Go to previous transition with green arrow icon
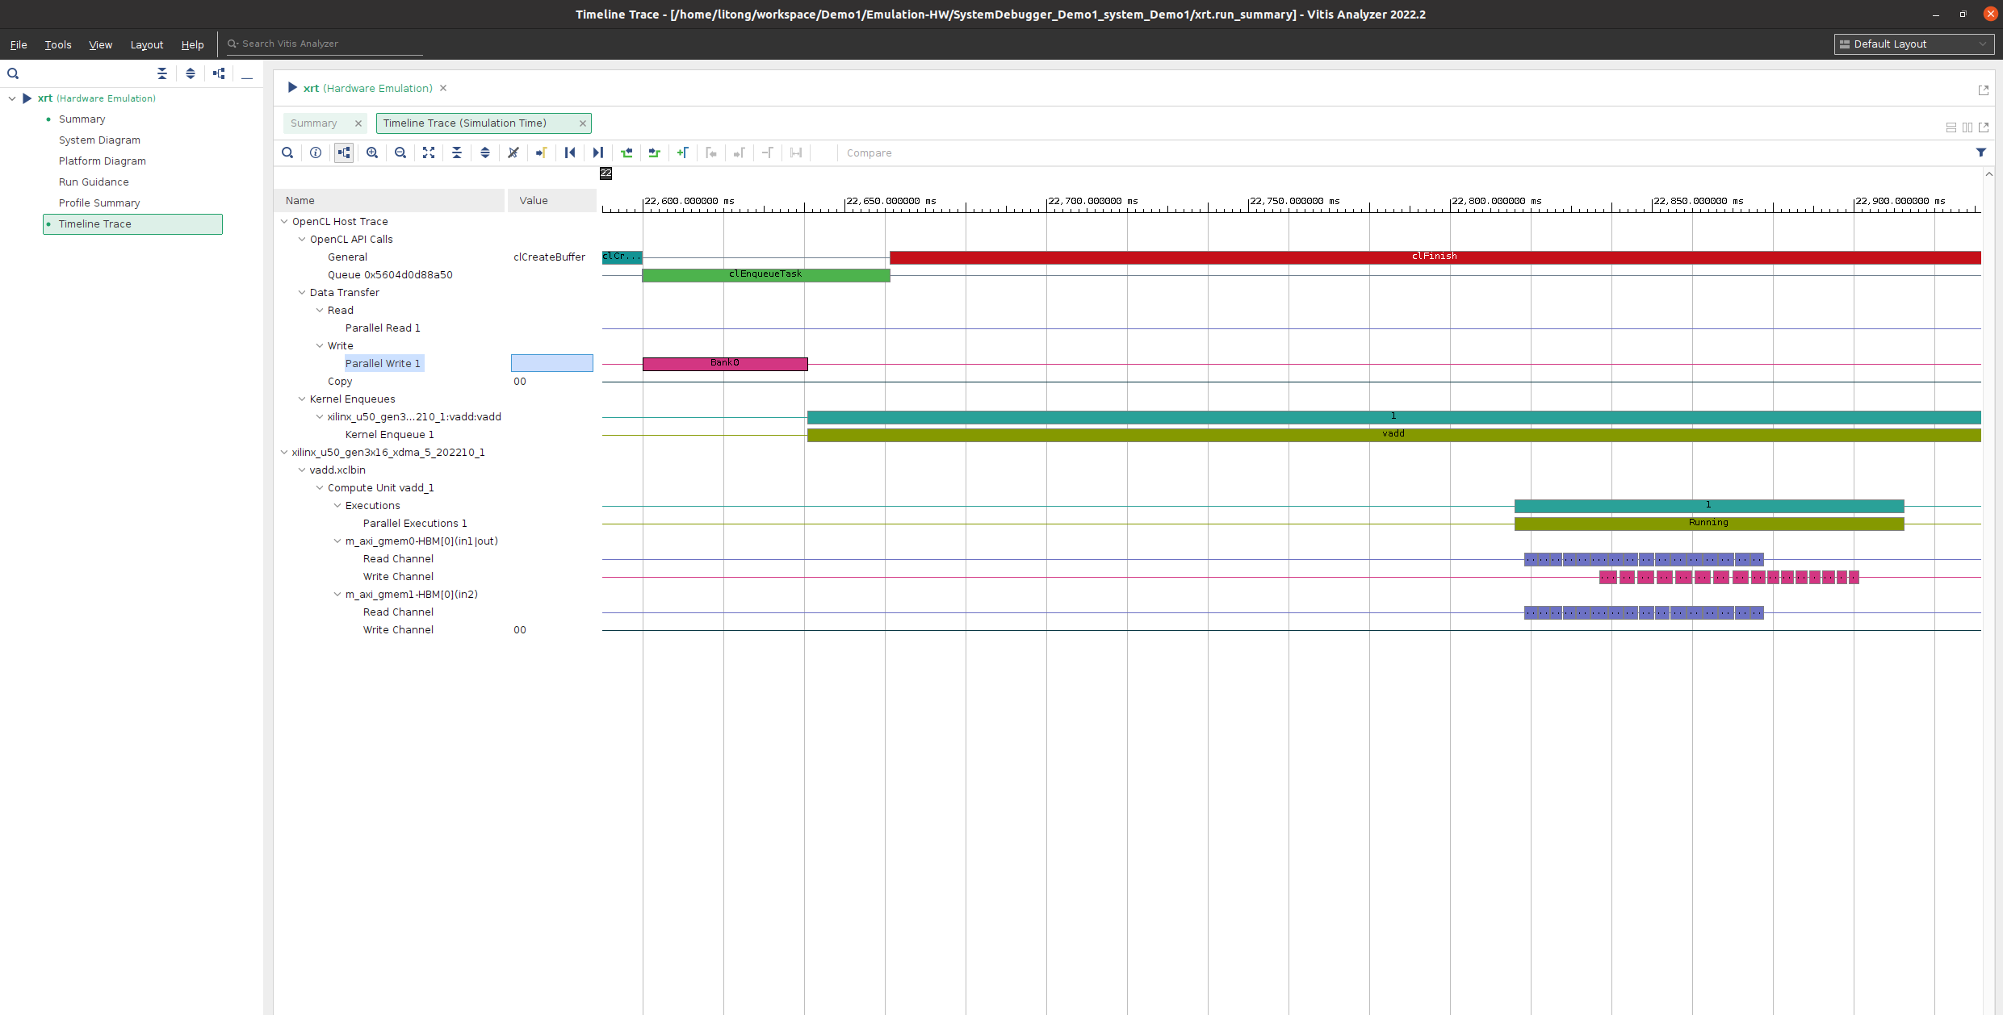The height and width of the screenshot is (1015, 2003). coord(626,152)
